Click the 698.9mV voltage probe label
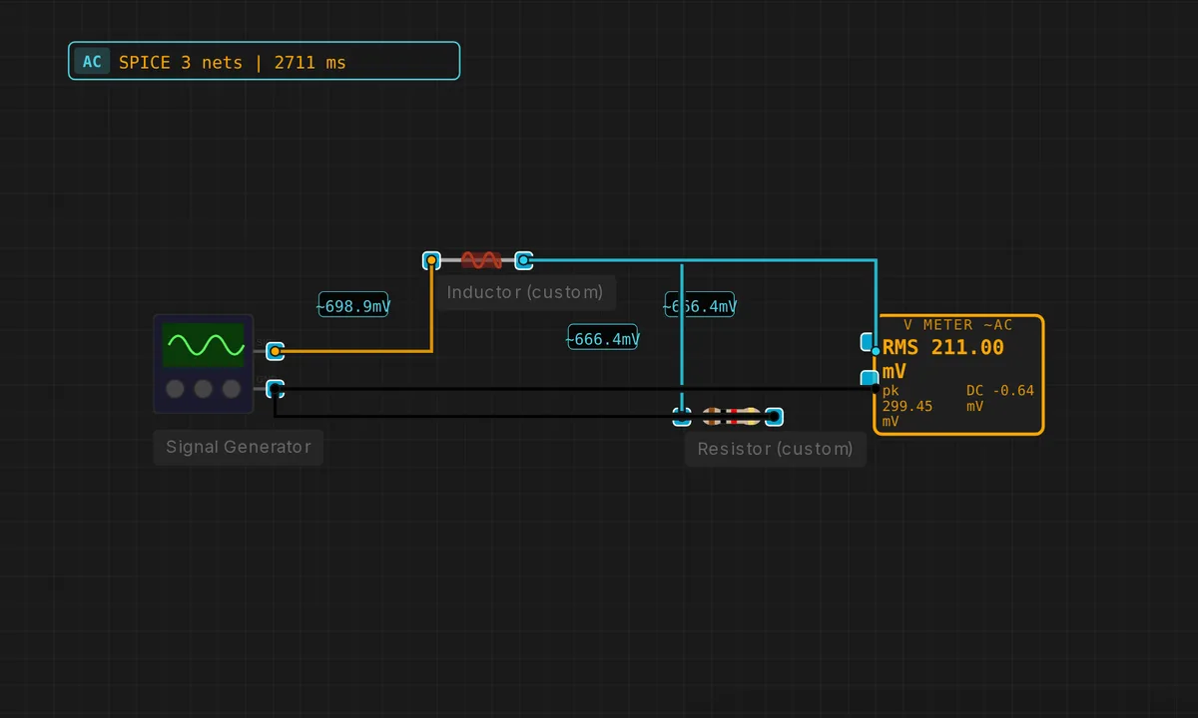 pyautogui.click(x=353, y=306)
